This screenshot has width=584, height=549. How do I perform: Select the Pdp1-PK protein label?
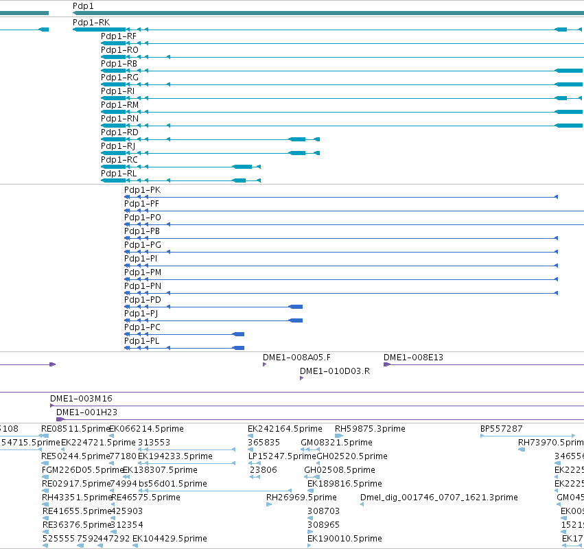(142, 190)
